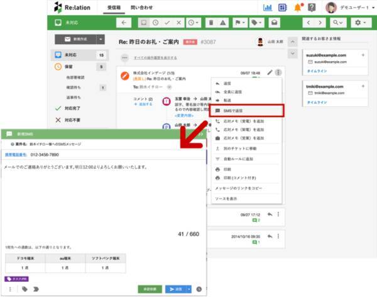Expand thread with the down chevron button
Screen dimensions: 377x297
click(x=292, y=53)
